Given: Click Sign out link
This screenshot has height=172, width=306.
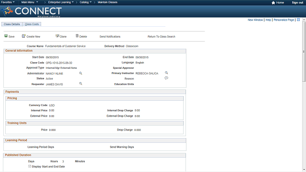Looking at the screenshot, I should click(x=297, y=2).
